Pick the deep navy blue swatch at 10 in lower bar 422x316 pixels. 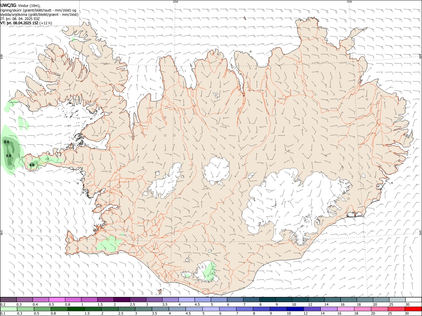[295, 309]
